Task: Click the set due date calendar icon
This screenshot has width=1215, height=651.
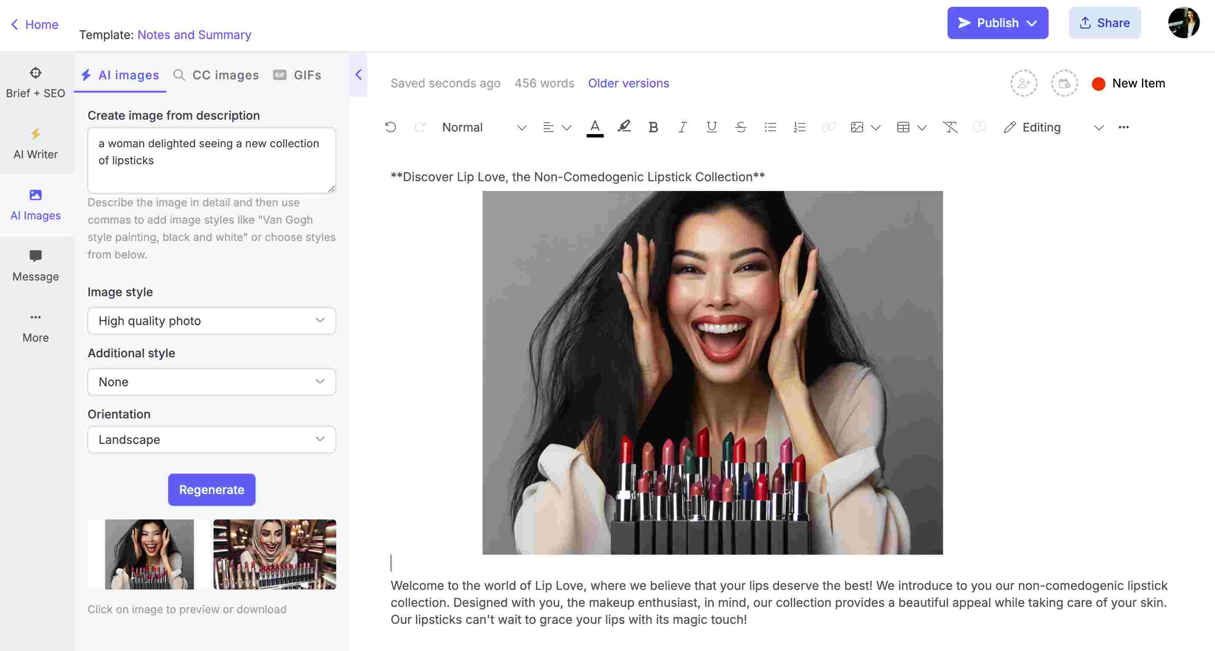Action: (1065, 84)
